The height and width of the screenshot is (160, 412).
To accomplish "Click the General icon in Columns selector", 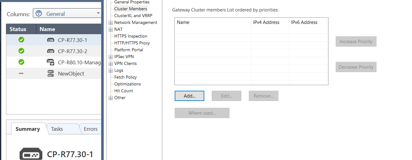I will tap(39, 14).
